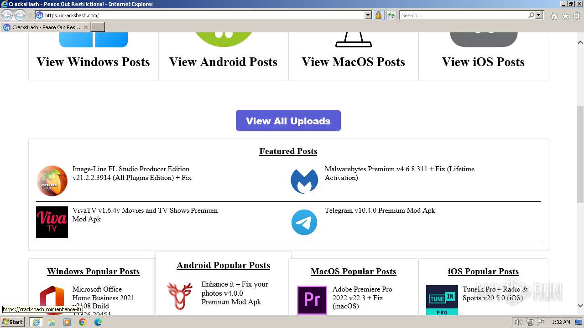Click the IE forward arrow button
The height and width of the screenshot is (328, 584).
(20, 15)
